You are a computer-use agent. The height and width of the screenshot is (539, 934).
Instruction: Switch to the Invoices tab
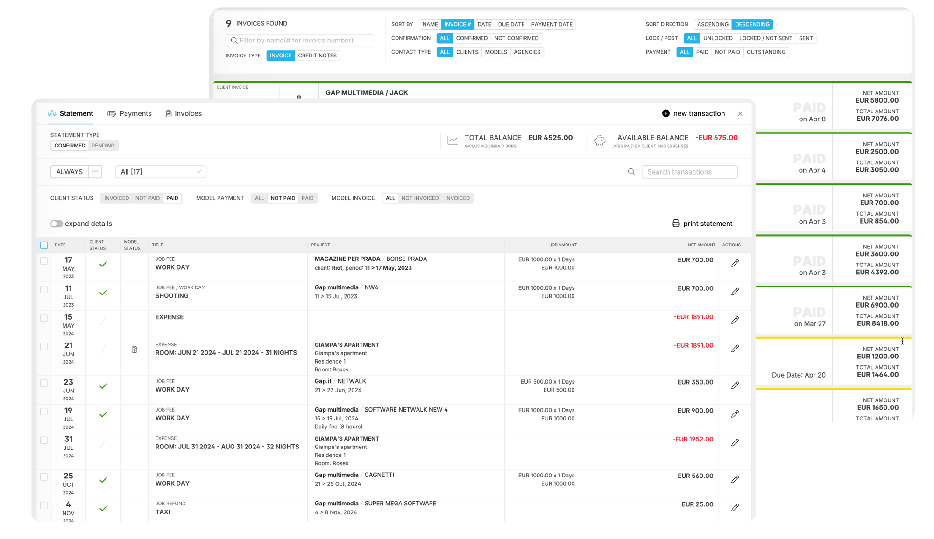click(x=188, y=113)
